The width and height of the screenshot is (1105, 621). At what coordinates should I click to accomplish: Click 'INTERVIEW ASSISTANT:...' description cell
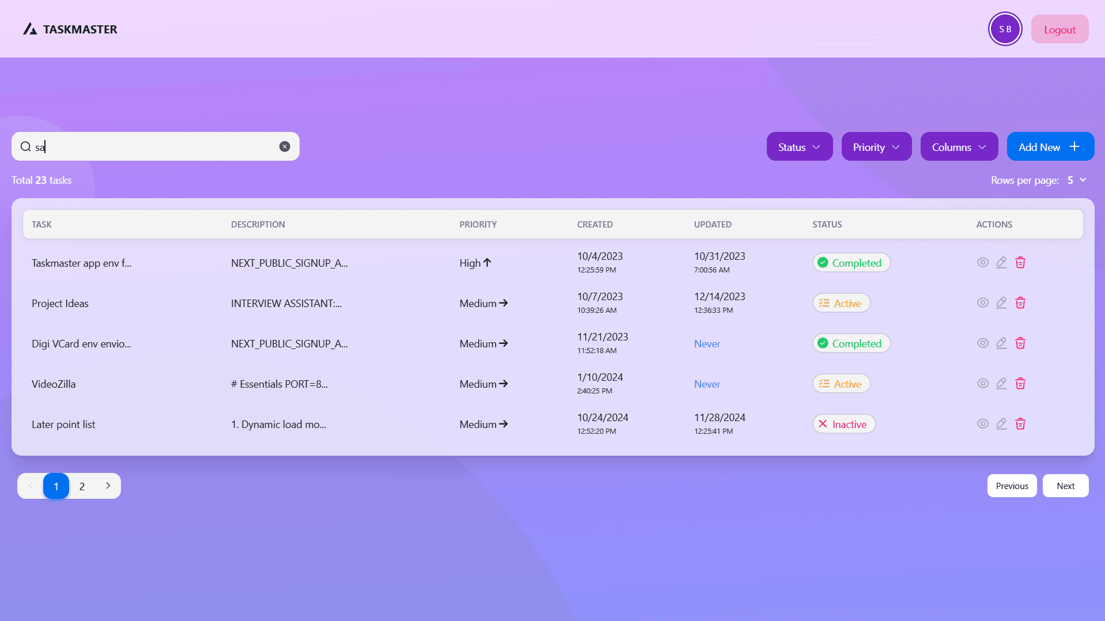pos(286,304)
